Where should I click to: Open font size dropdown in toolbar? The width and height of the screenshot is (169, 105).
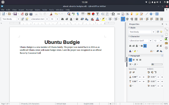(58, 19)
